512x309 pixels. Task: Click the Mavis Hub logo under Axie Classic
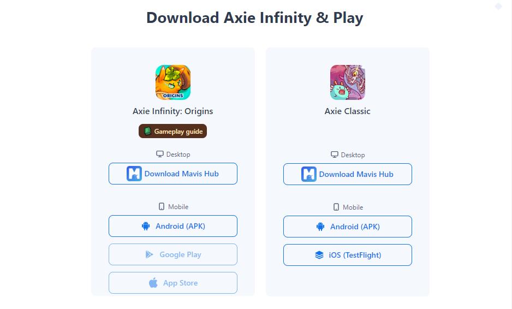309,174
